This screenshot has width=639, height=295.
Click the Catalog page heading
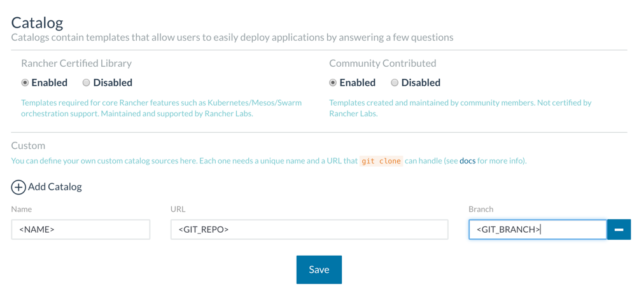point(37,23)
